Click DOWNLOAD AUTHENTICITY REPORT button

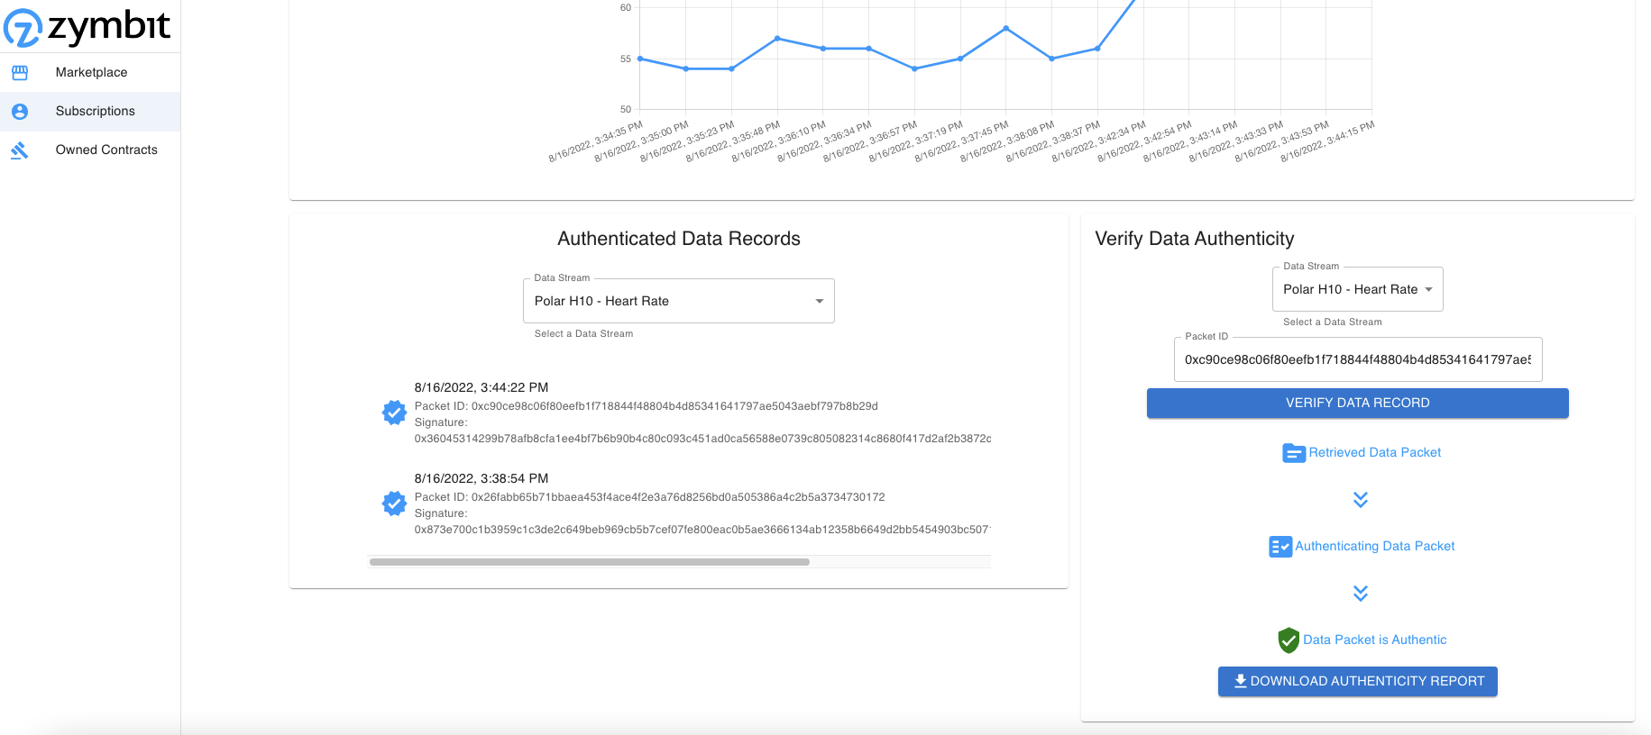click(1357, 681)
